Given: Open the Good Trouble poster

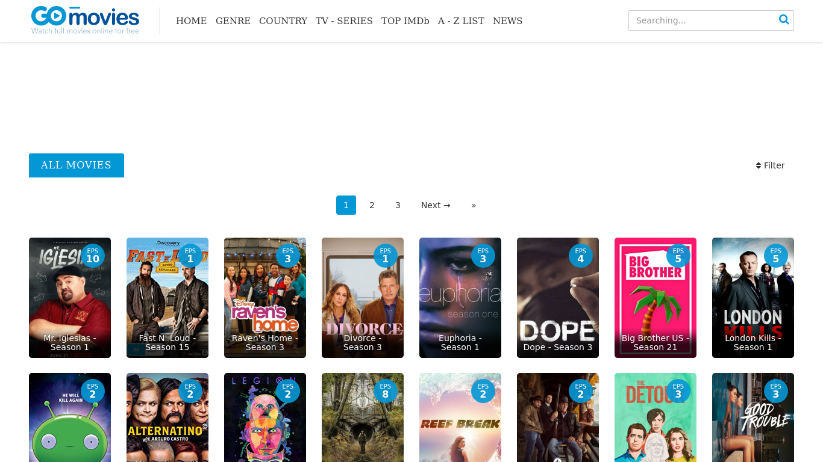Looking at the screenshot, I should [753, 417].
